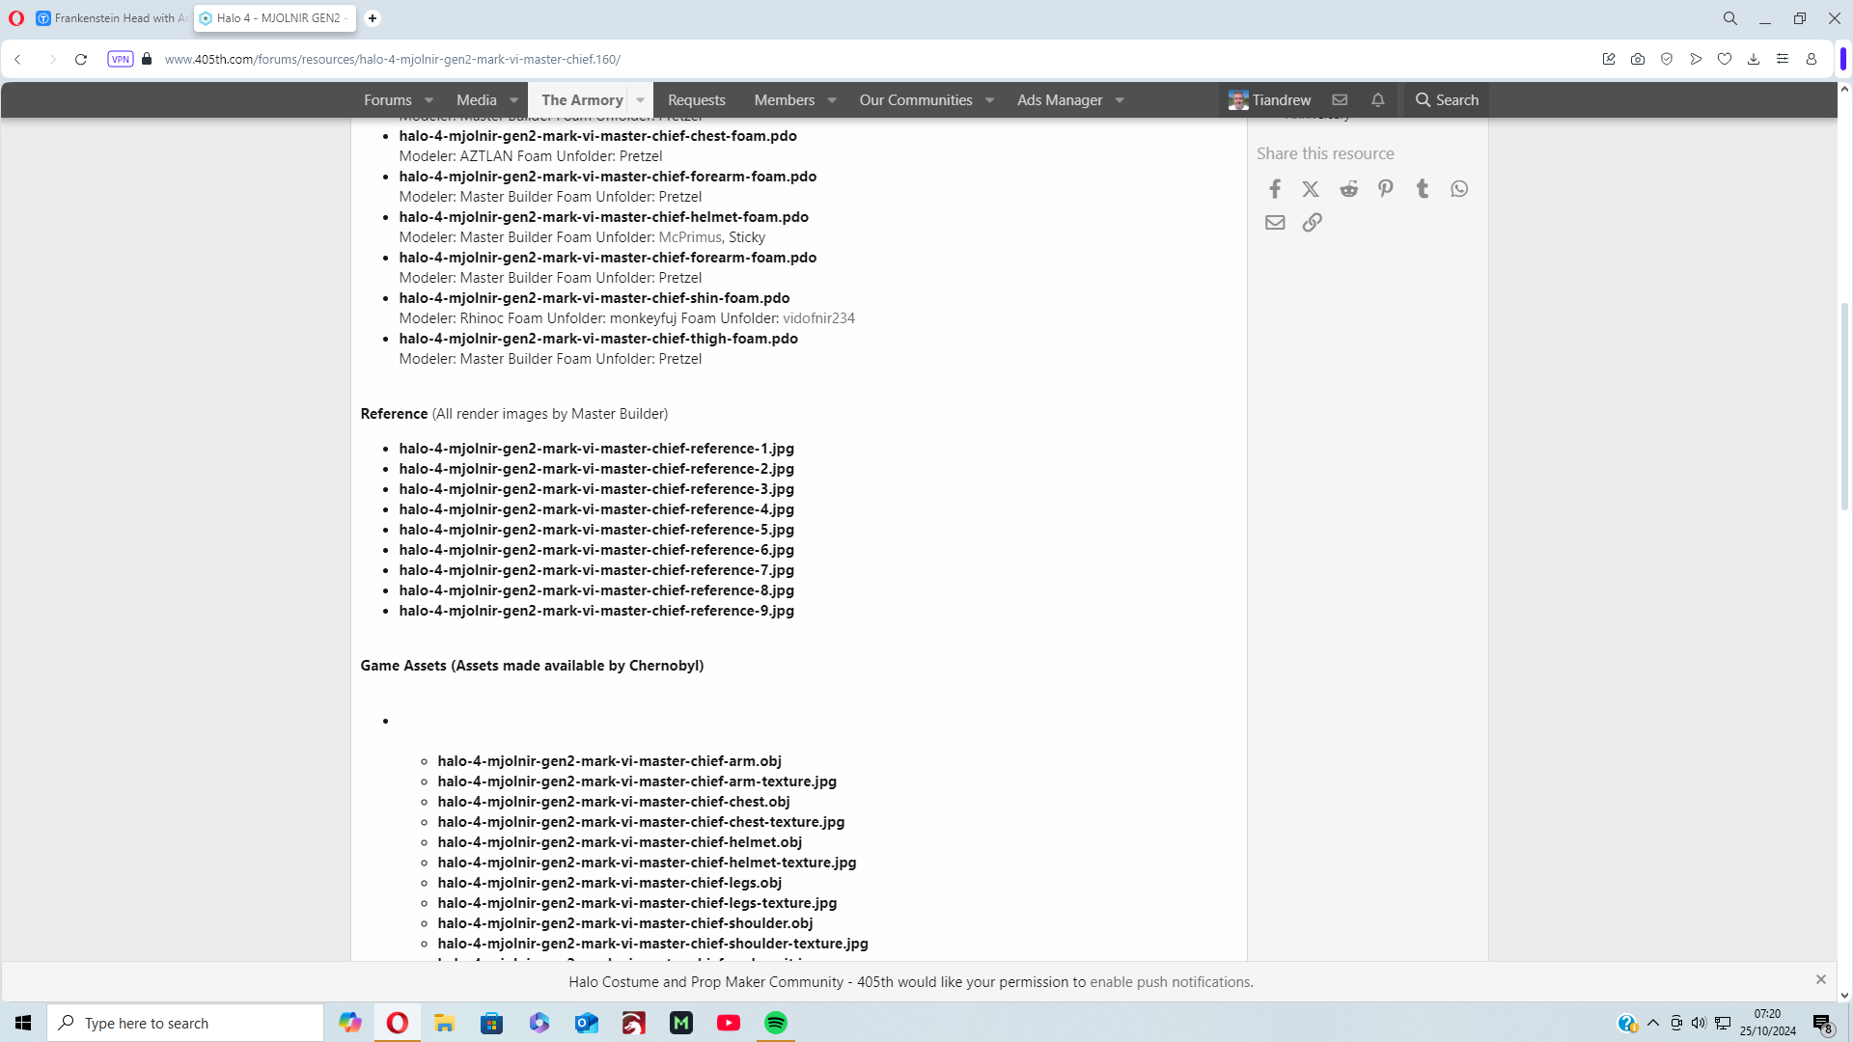Open browser profile account icon
The image size is (1853, 1042).
tap(1812, 59)
